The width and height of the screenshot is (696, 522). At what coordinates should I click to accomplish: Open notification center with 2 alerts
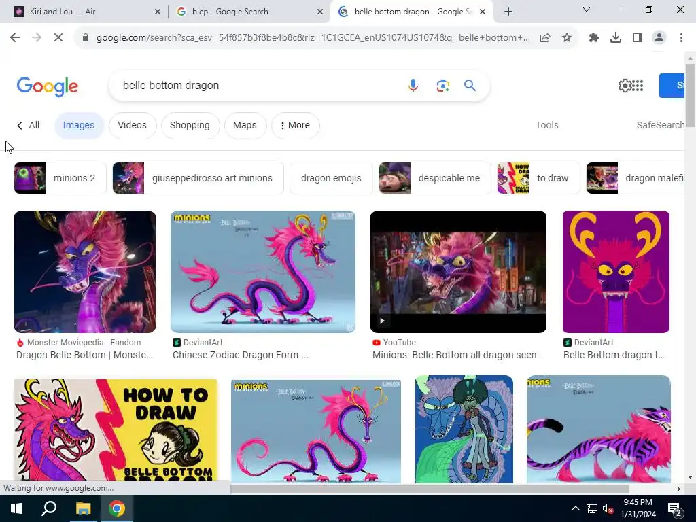(x=675, y=508)
